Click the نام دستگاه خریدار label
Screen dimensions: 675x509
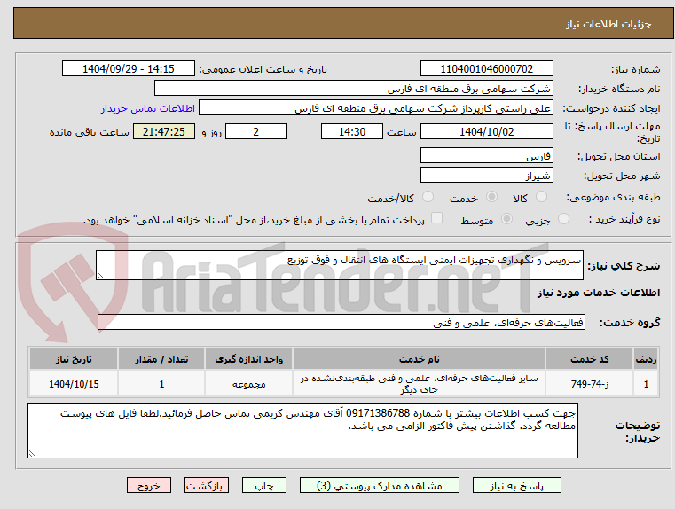[618, 89]
